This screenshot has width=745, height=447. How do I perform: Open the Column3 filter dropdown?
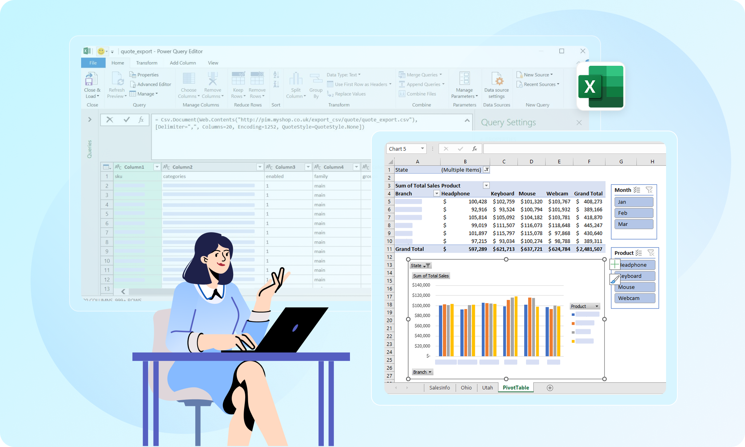[x=308, y=167]
